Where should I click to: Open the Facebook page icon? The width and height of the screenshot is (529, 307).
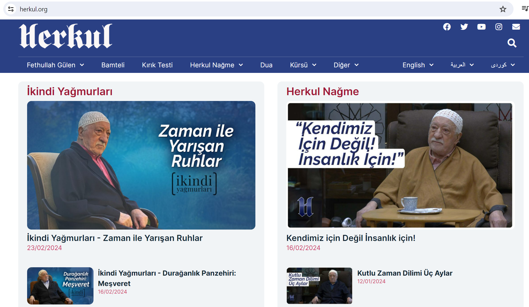pyautogui.click(x=447, y=27)
